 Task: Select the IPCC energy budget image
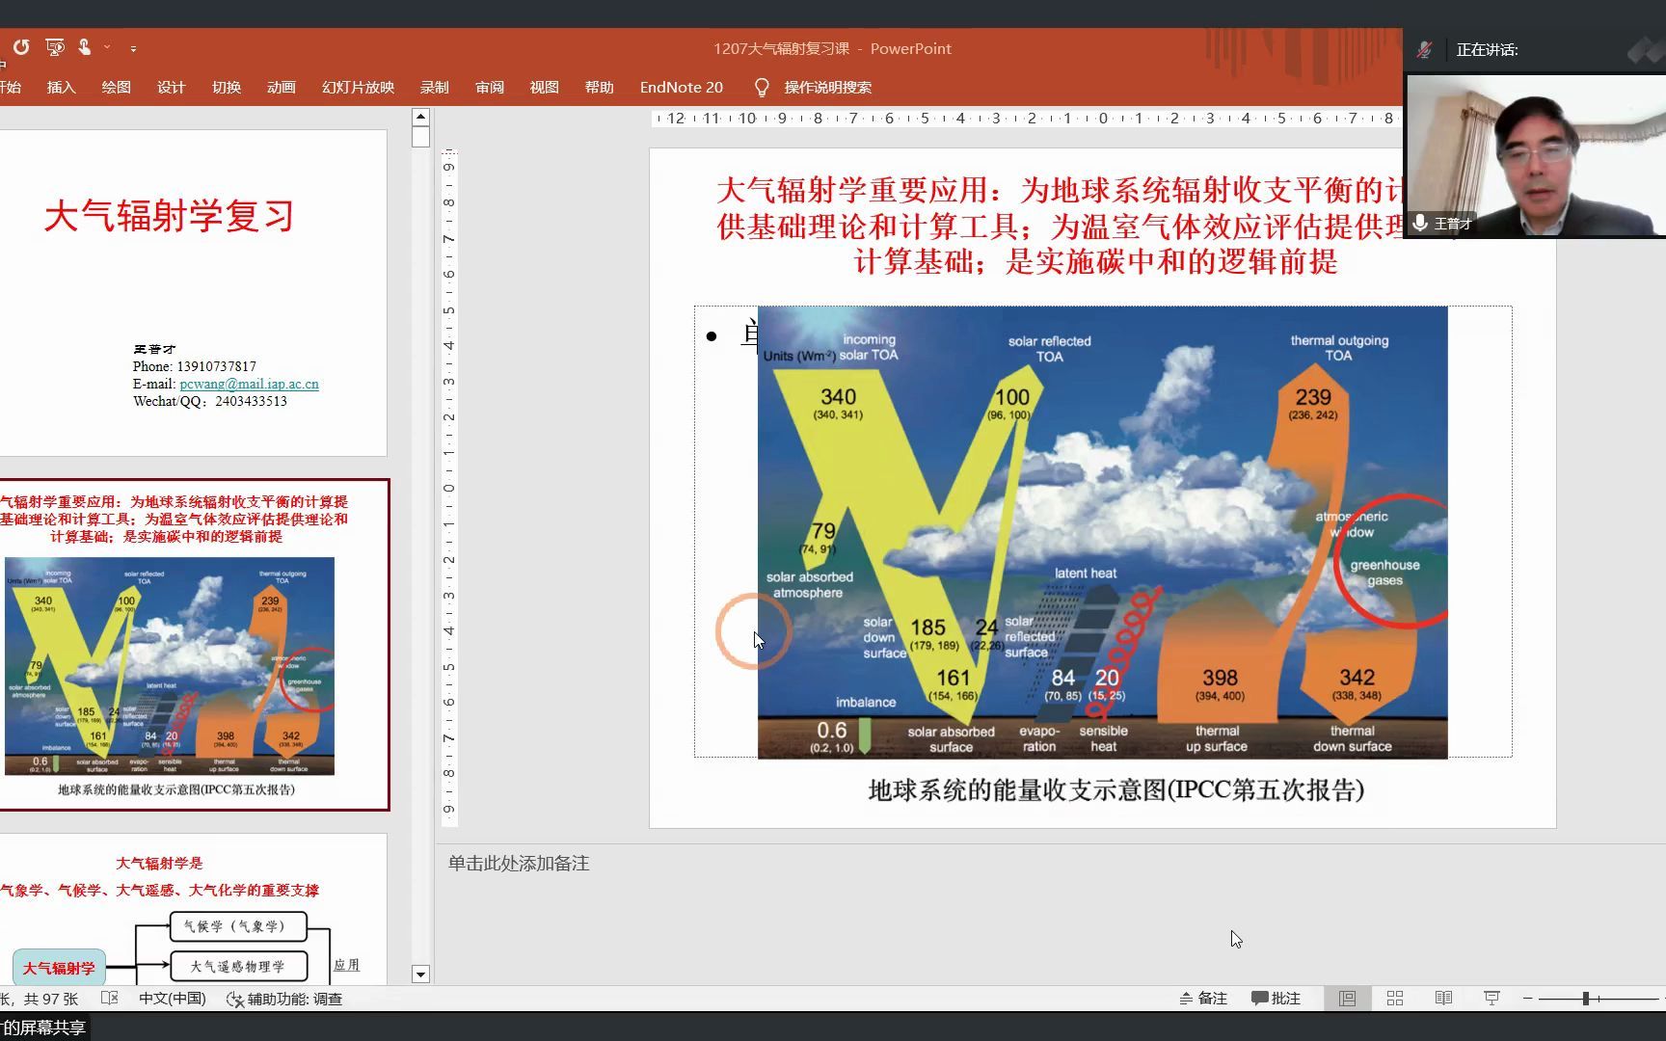click(x=1102, y=532)
